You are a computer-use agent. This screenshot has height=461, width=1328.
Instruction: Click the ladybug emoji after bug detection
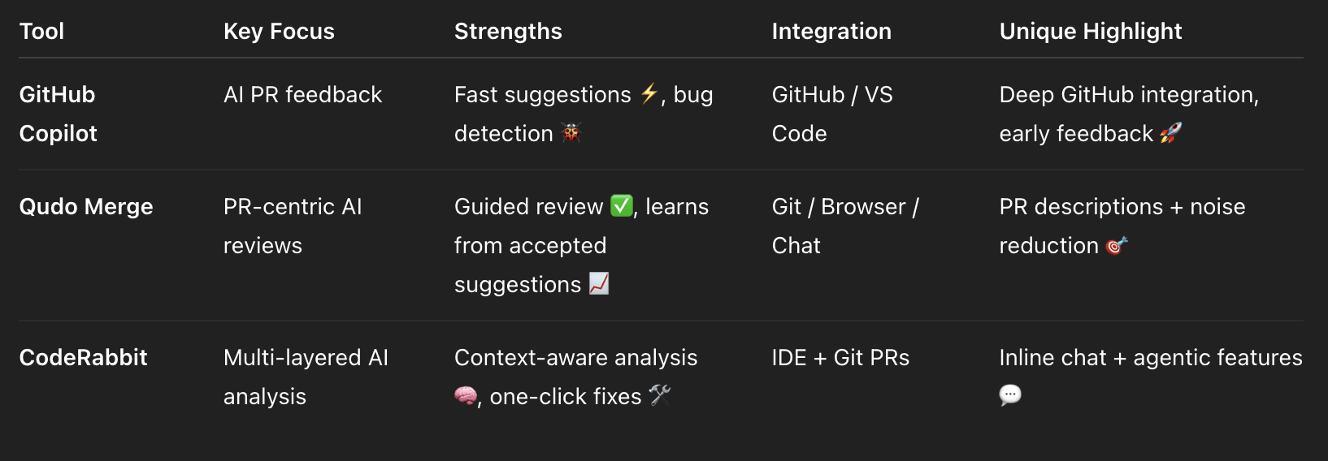[x=571, y=132]
